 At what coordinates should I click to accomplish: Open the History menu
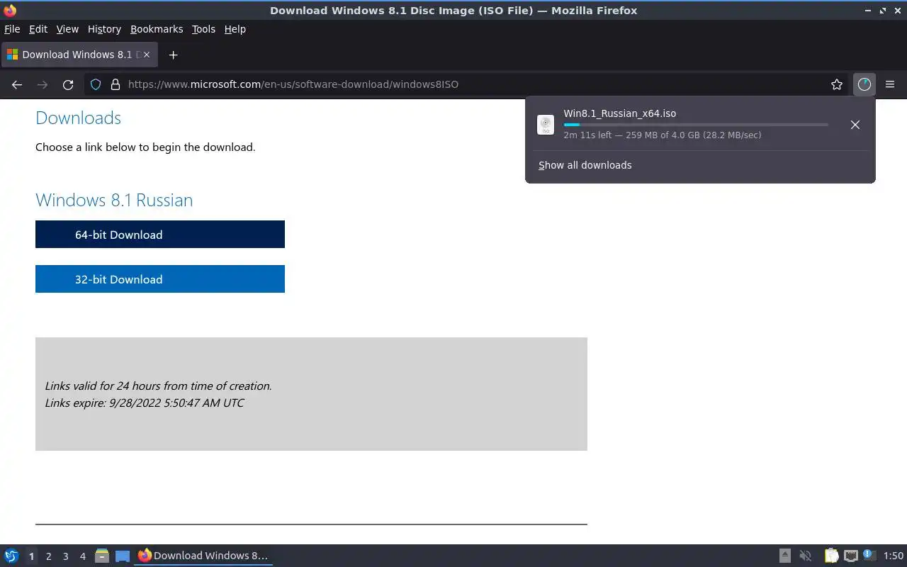(x=104, y=29)
